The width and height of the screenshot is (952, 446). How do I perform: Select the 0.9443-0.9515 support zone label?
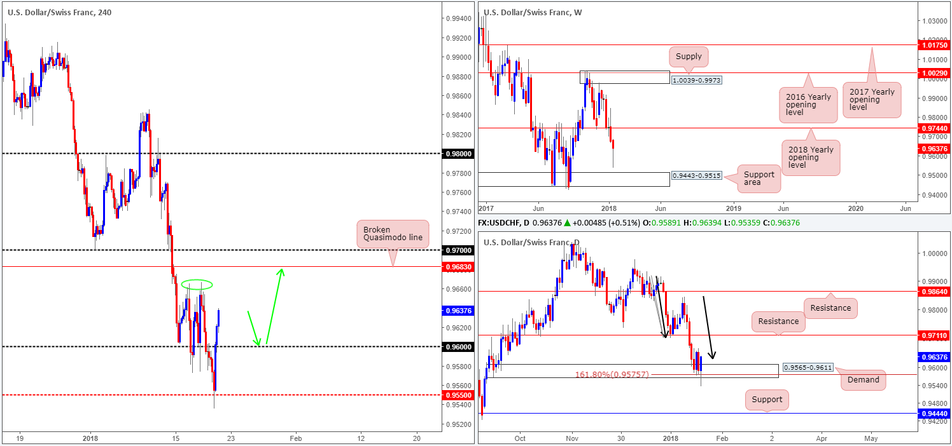tap(696, 175)
